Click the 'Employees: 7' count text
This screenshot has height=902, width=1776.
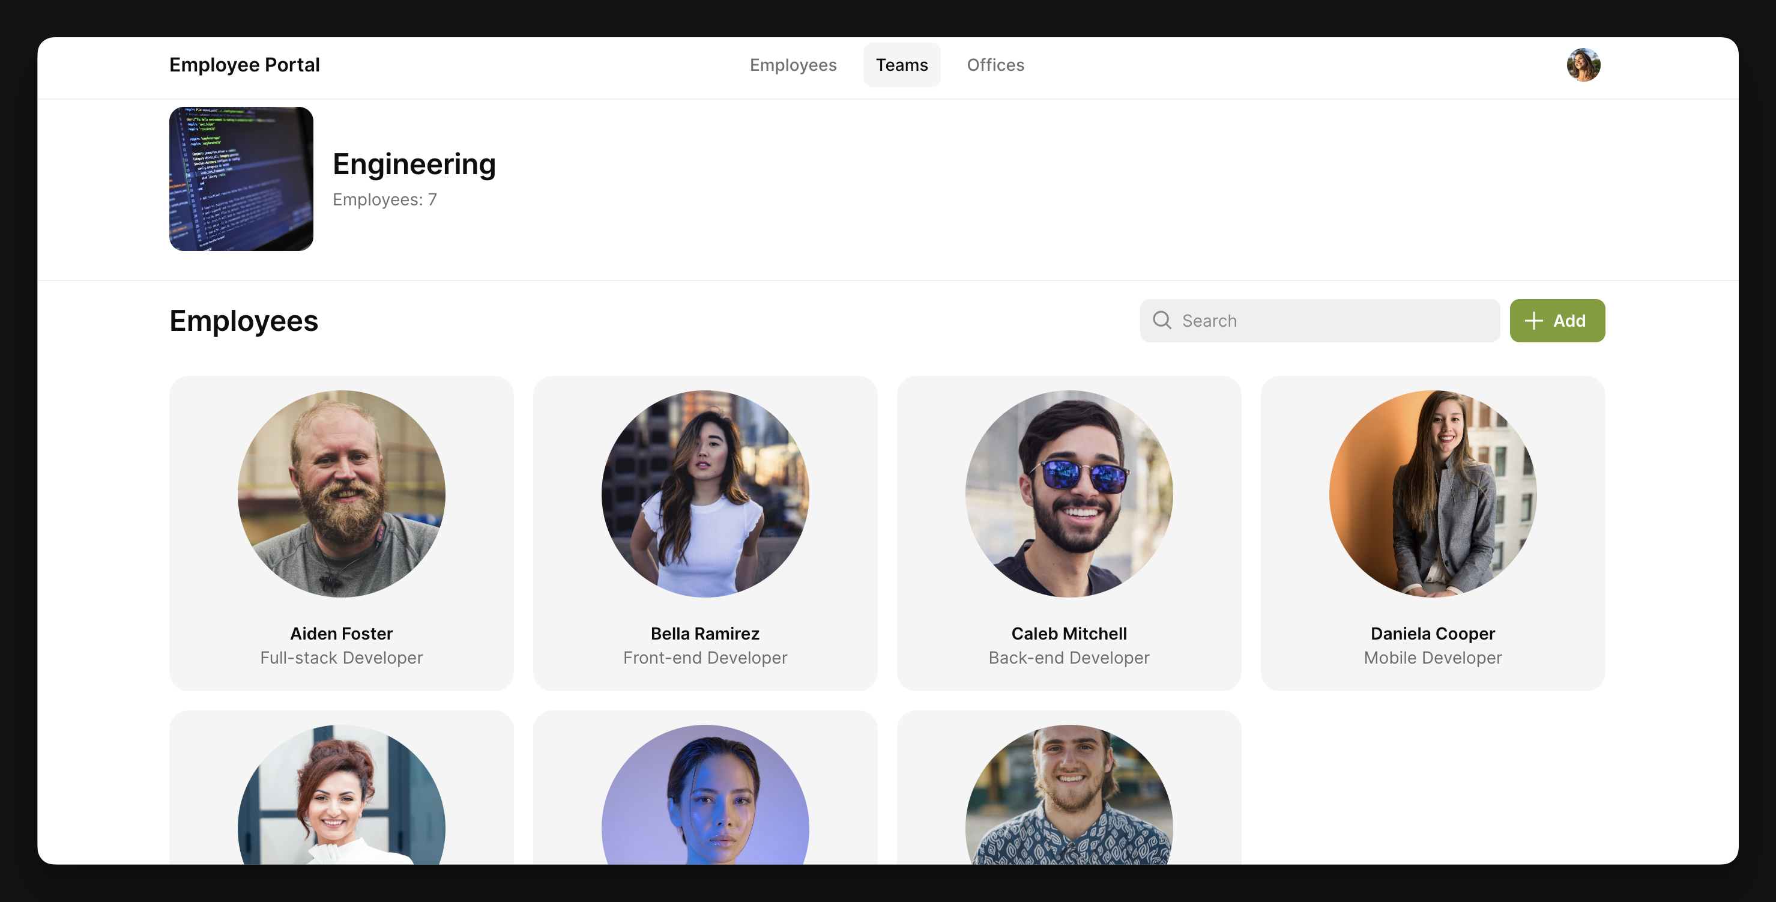pos(385,200)
